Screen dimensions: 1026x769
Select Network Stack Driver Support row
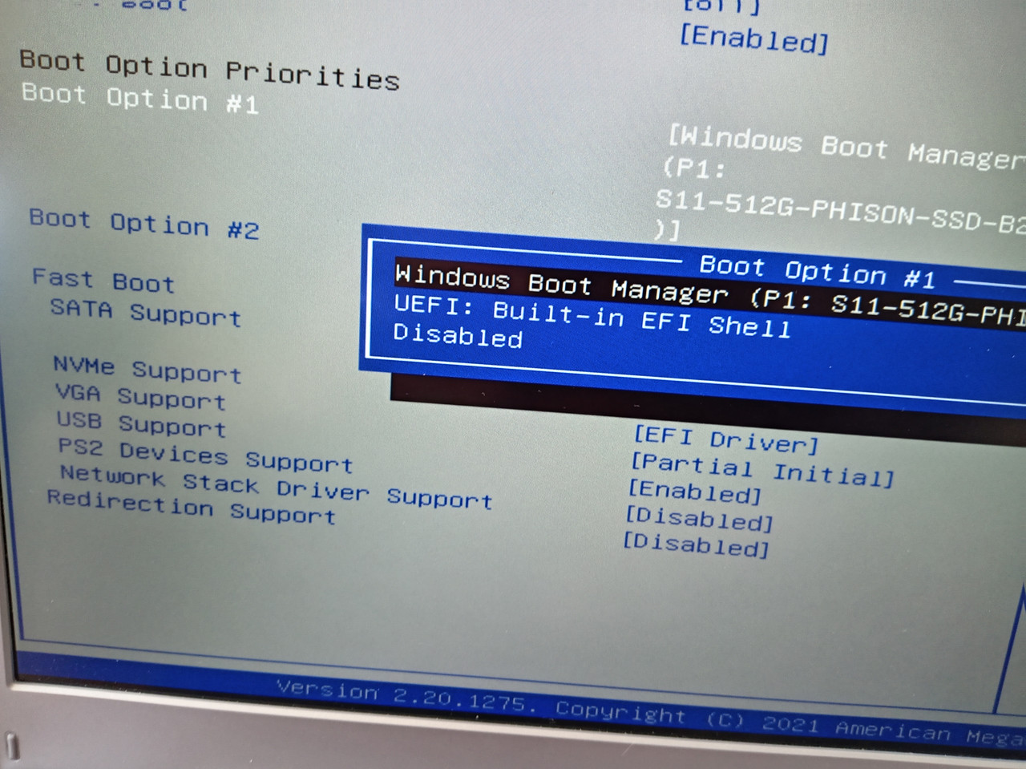[277, 486]
